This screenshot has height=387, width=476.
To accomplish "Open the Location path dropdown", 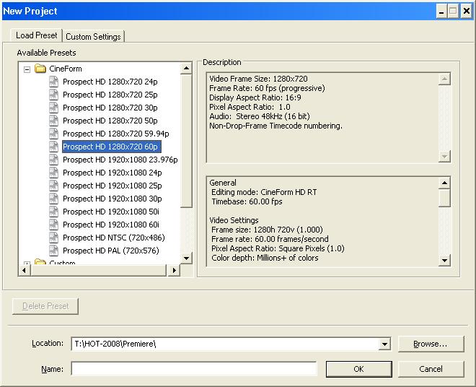I will pos(384,344).
